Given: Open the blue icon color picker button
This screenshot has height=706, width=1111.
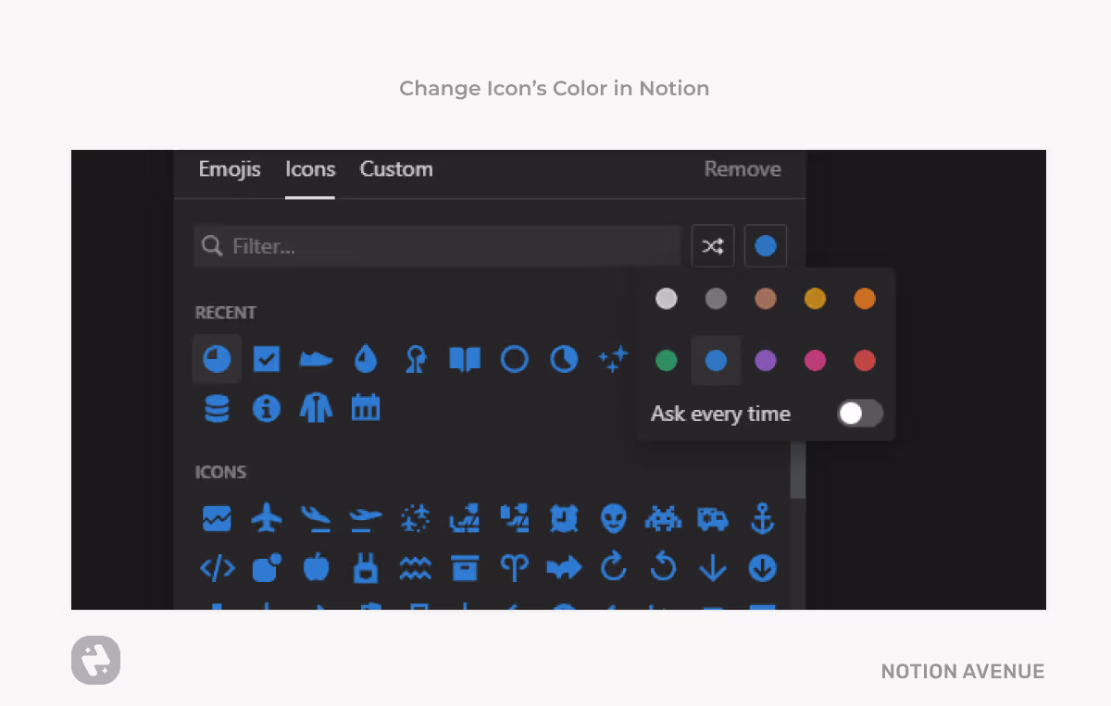Looking at the screenshot, I should pos(765,246).
